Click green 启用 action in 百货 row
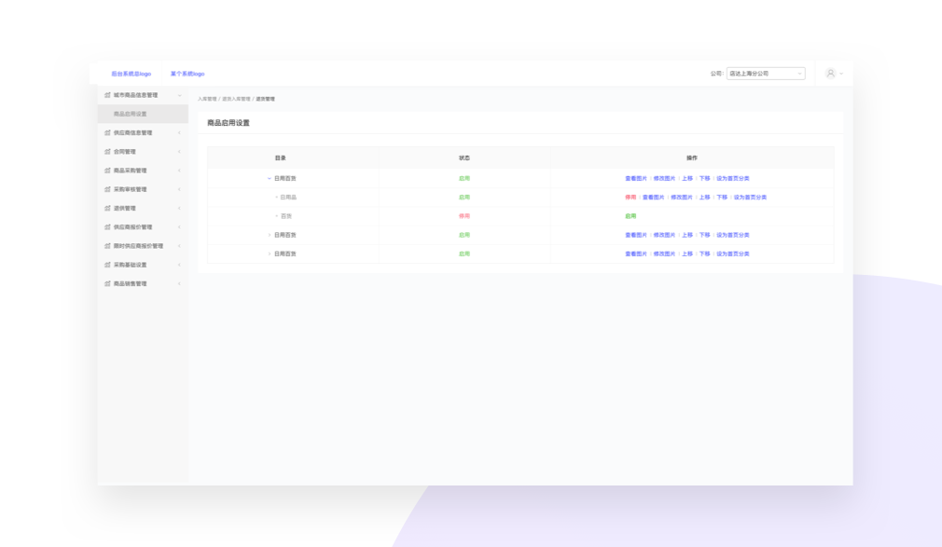Screen dimensions: 942x547 point(630,216)
